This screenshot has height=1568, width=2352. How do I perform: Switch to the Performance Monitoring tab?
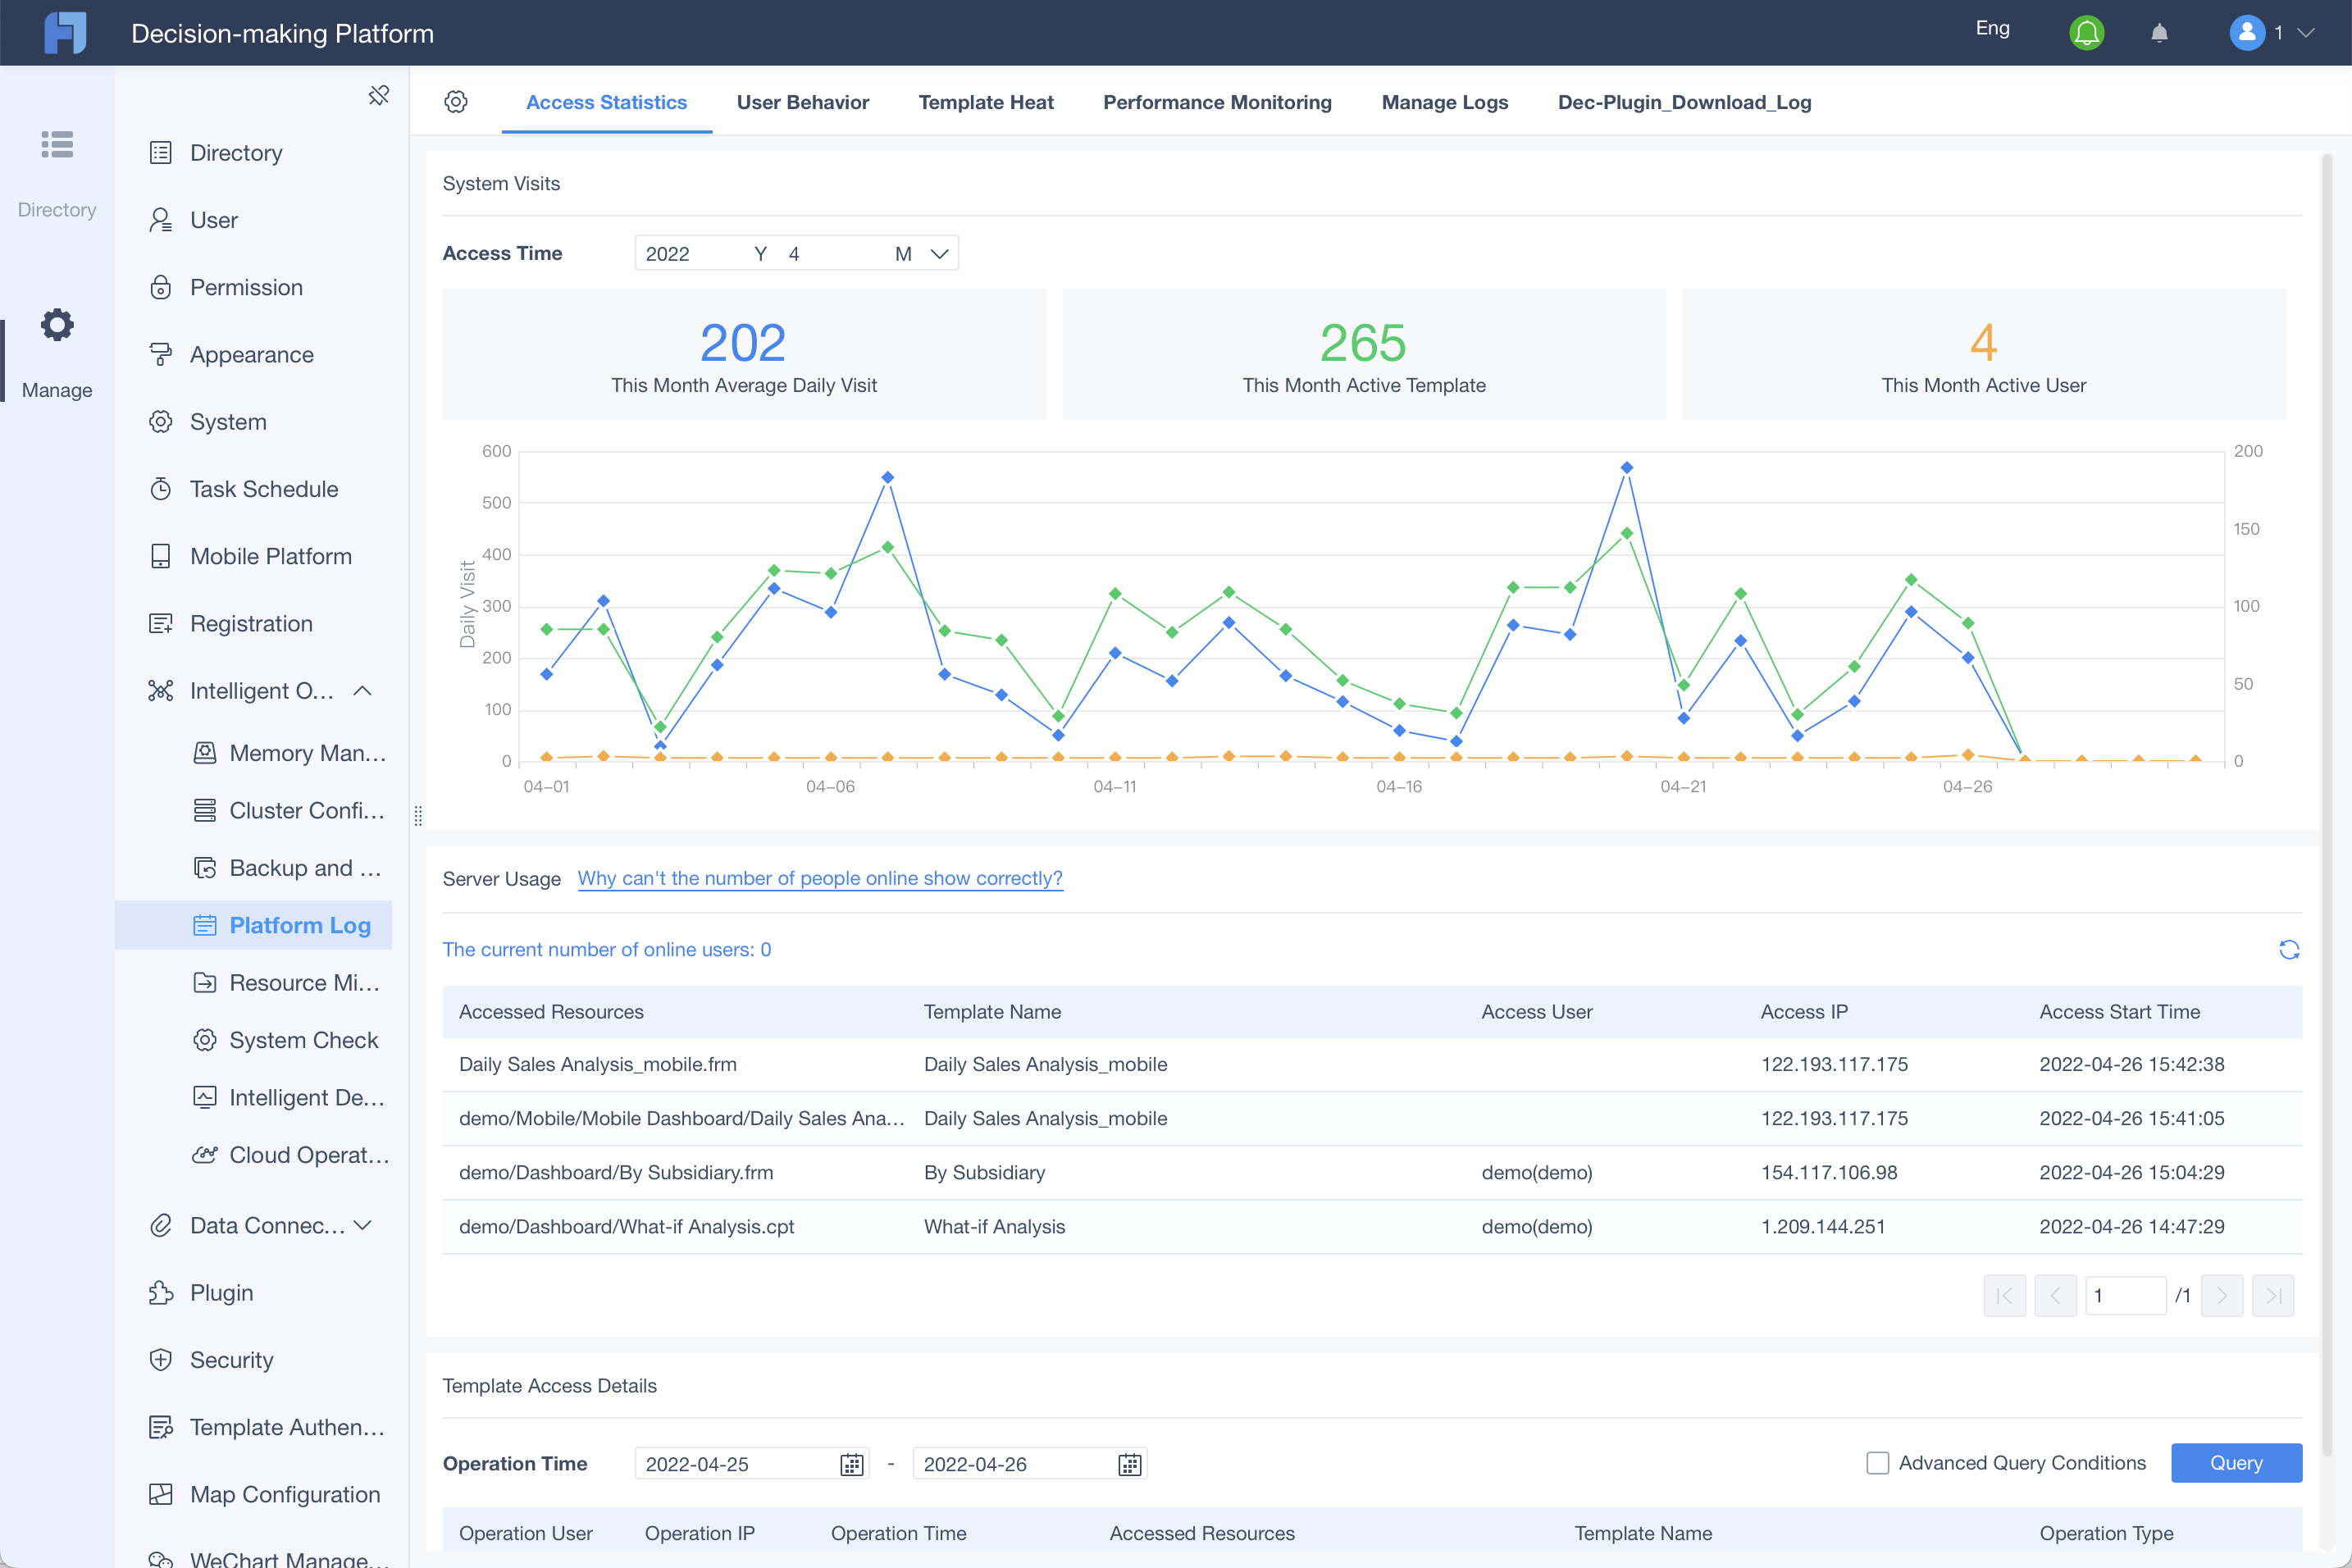click(1217, 102)
